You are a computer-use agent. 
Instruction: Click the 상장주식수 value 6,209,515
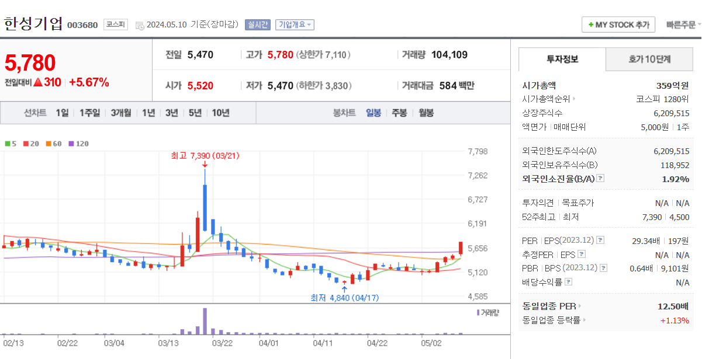point(671,113)
